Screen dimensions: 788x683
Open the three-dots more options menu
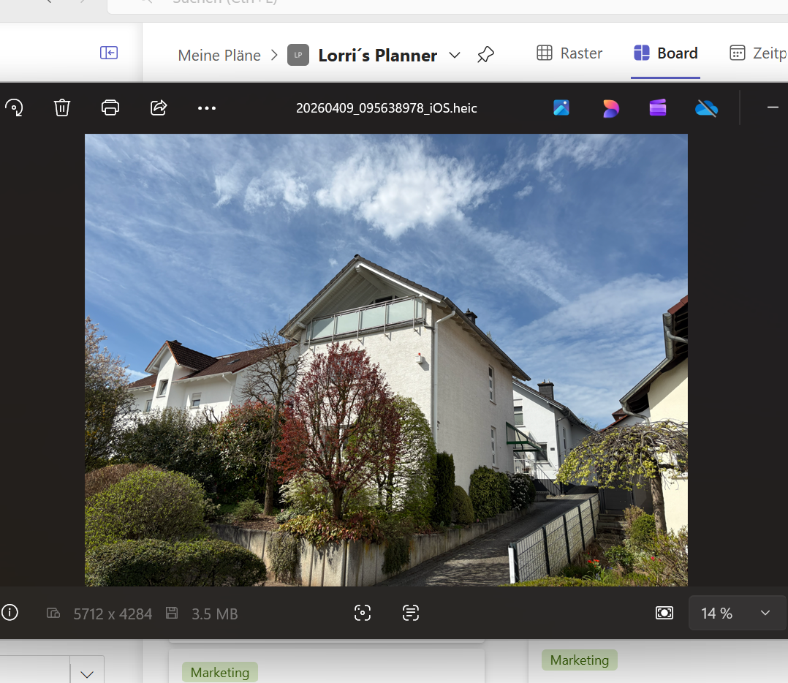point(207,108)
